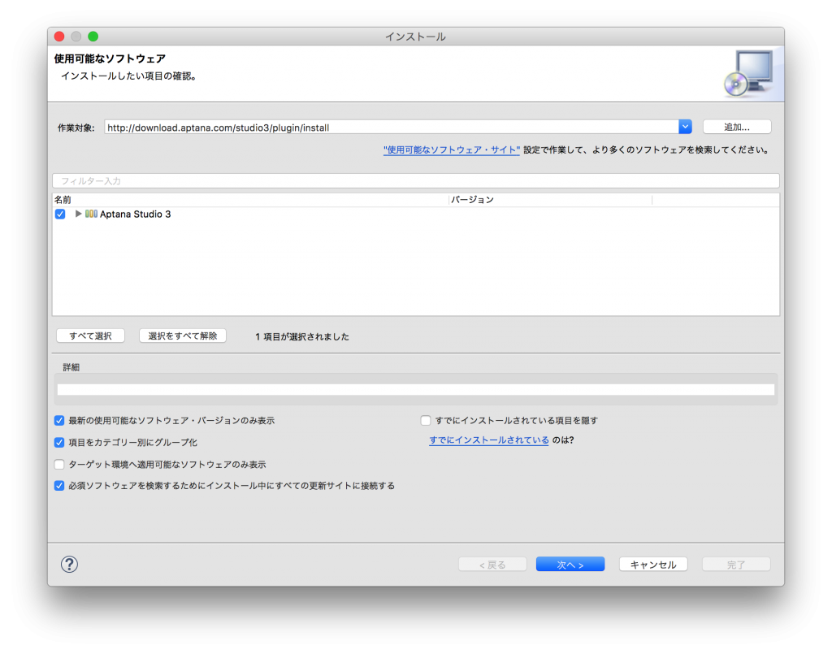Open the すでにインストールされている link

tap(488, 440)
